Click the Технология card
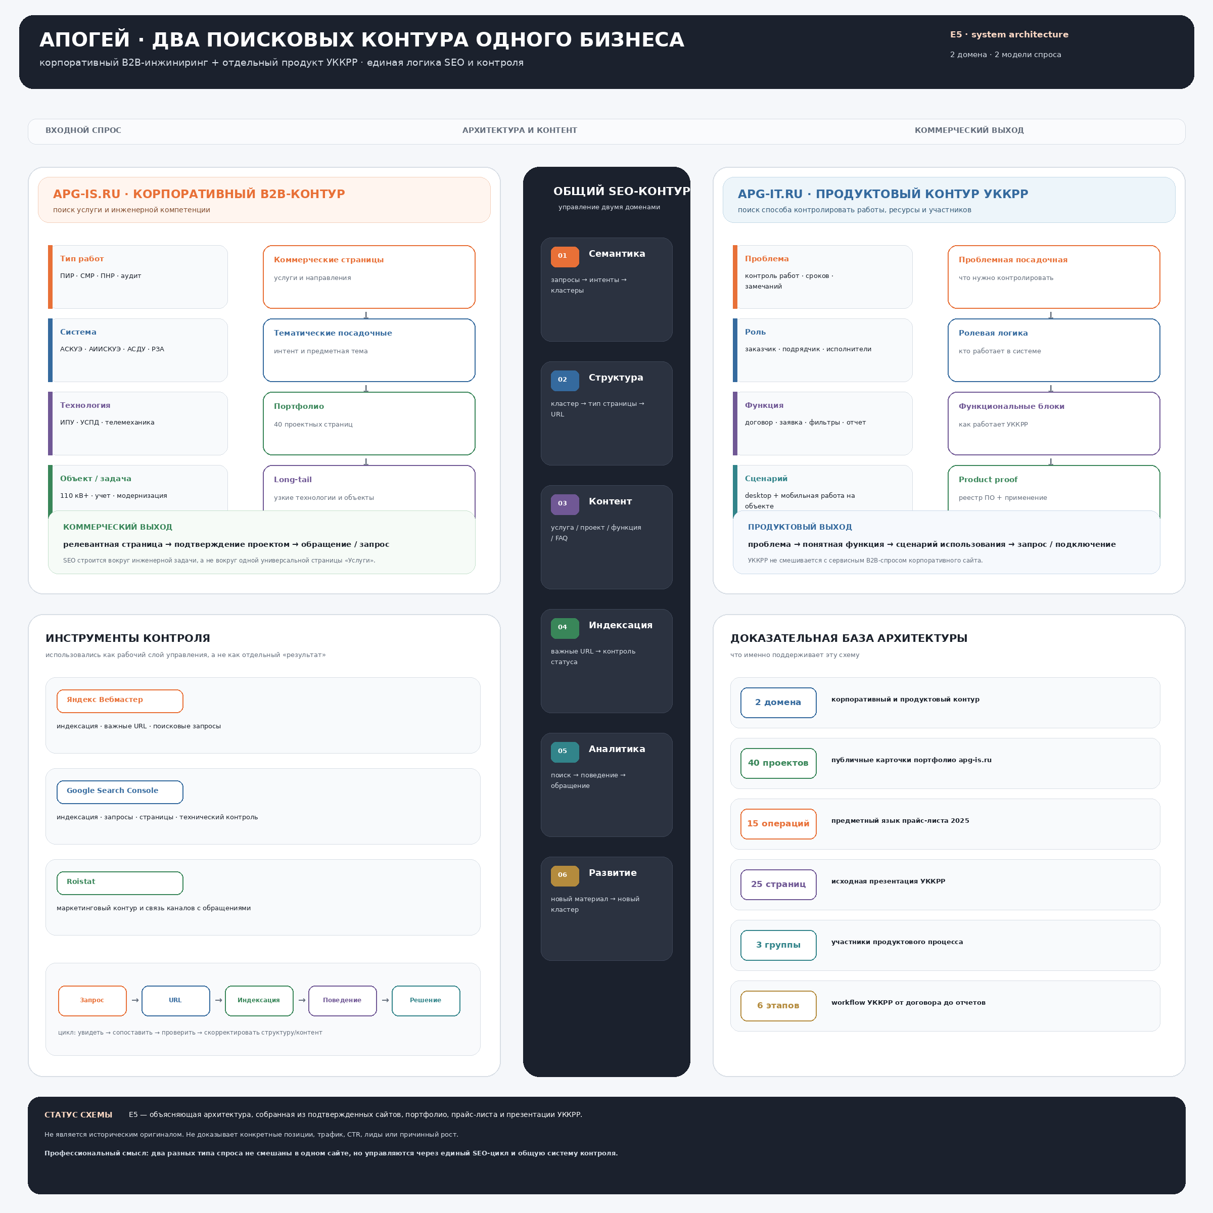This screenshot has width=1213, height=1213. tap(138, 424)
